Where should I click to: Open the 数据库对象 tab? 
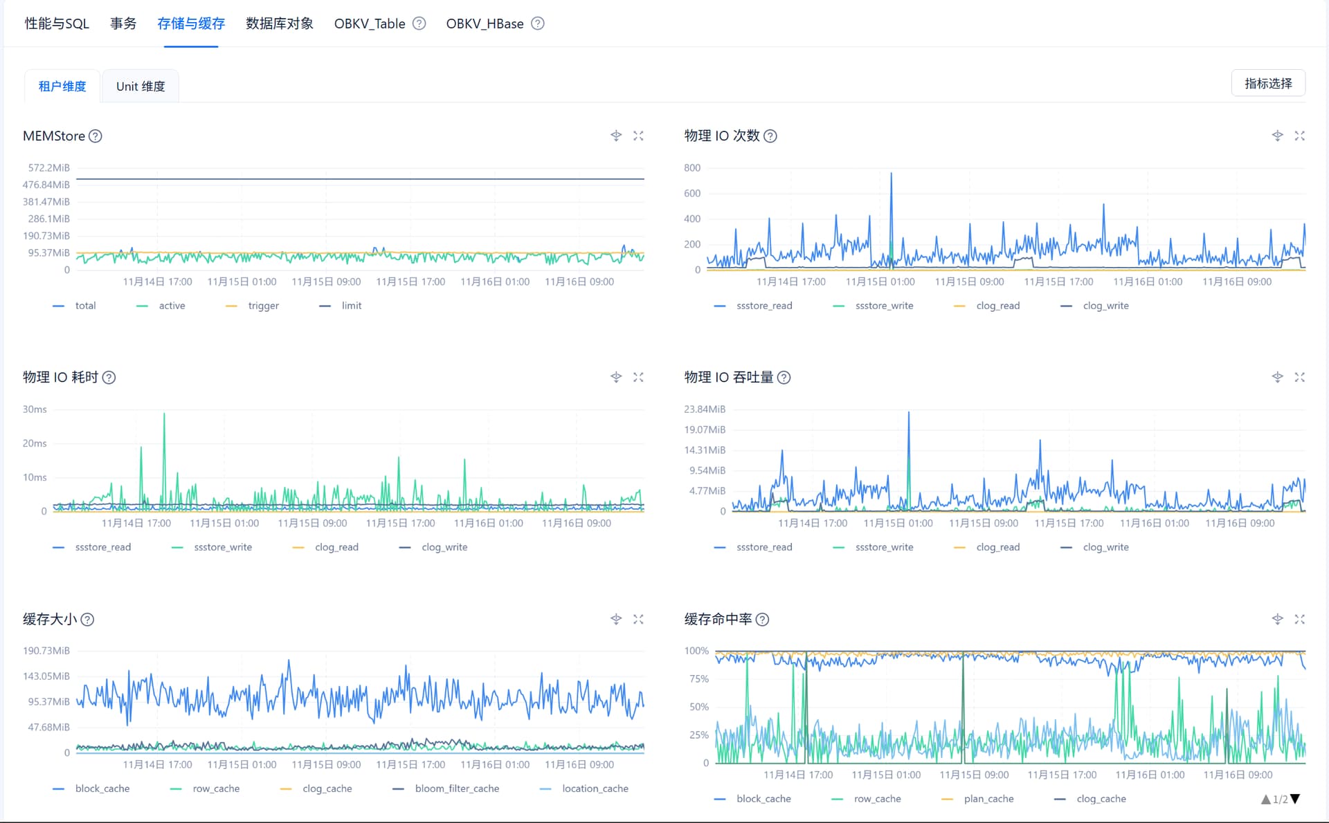pyautogui.click(x=280, y=24)
